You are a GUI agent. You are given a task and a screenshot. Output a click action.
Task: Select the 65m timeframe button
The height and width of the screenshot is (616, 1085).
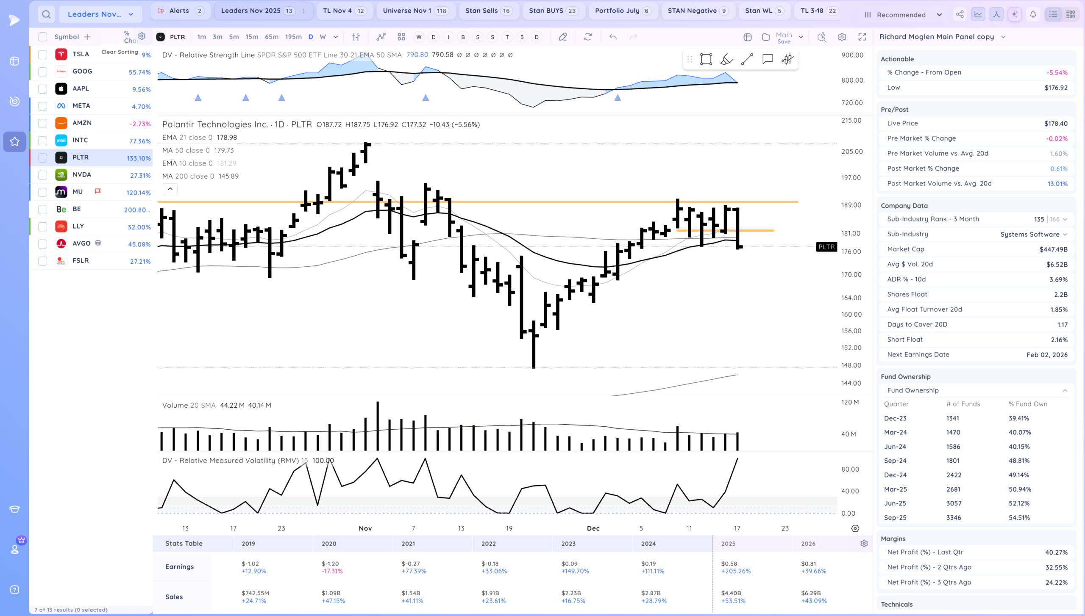coord(272,37)
